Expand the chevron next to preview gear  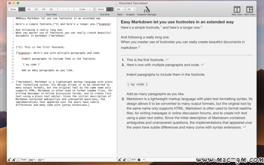point(144,160)
